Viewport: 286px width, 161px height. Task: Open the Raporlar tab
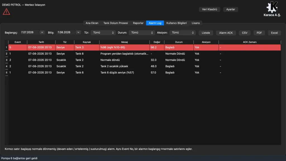tap(138, 23)
